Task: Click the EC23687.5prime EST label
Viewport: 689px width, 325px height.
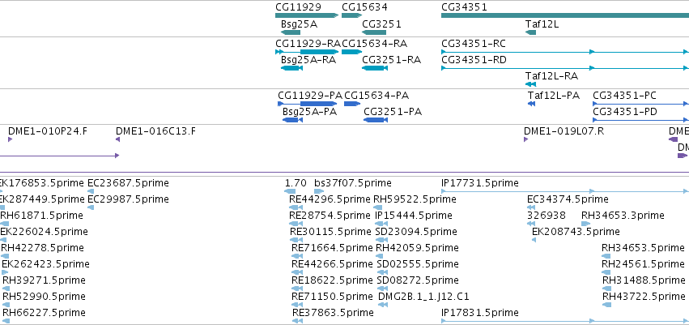Action: (x=128, y=183)
